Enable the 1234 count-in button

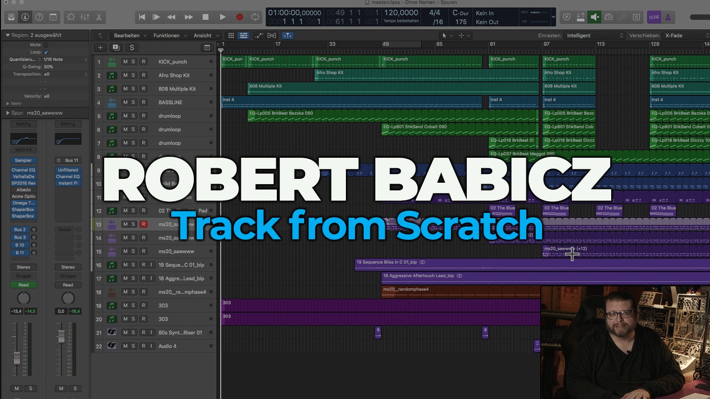[653, 17]
